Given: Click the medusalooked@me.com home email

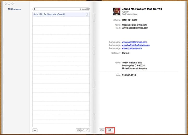Looking at the screenshot, I should [134, 25].
